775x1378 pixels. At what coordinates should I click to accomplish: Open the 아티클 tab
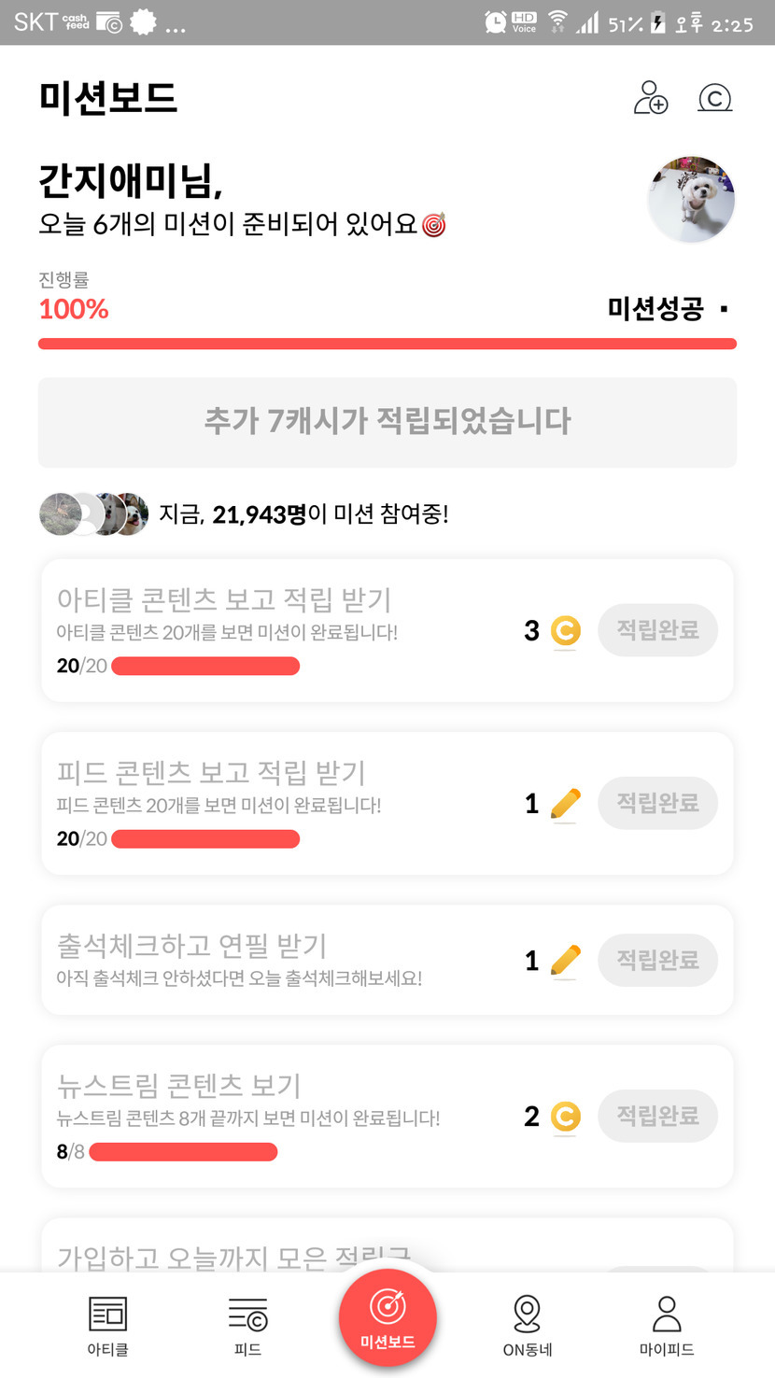pos(107,1325)
